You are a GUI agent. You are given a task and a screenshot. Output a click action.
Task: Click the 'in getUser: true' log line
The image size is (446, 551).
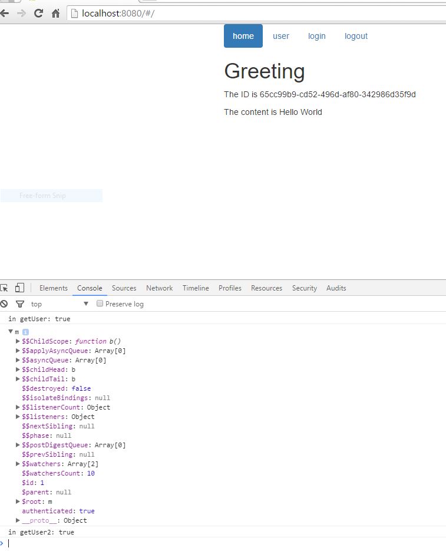[x=39, y=319]
